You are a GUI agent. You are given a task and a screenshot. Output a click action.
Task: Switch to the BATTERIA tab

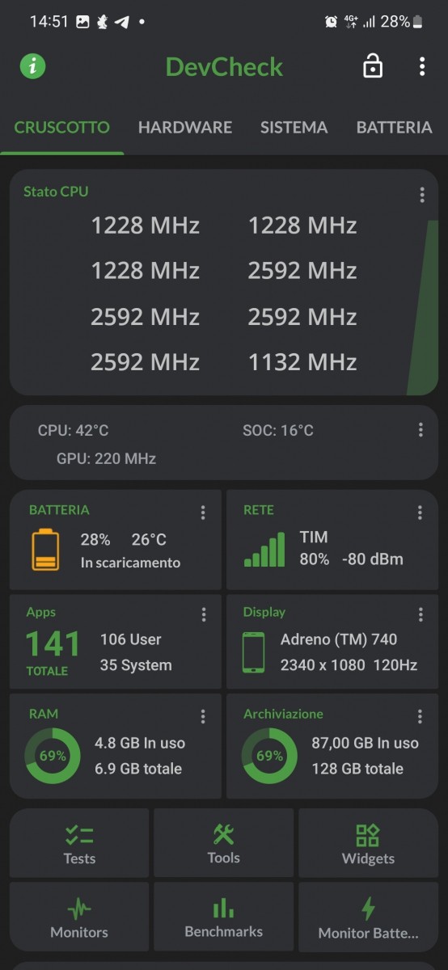[x=394, y=128]
